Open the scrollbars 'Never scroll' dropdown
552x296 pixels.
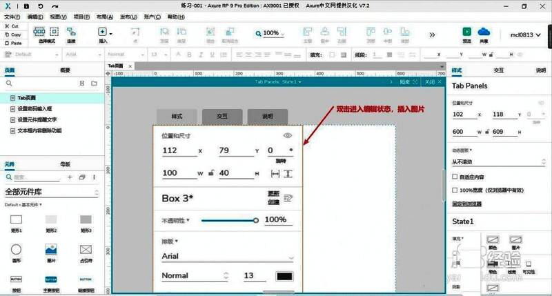pos(497,162)
